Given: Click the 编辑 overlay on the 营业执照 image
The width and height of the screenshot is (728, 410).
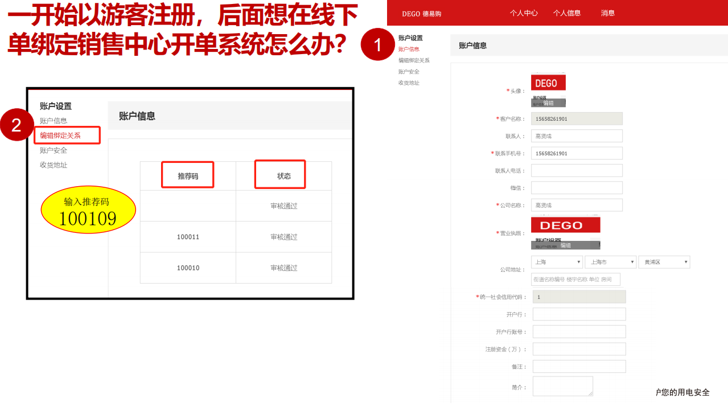Looking at the screenshot, I should pyautogui.click(x=565, y=245).
